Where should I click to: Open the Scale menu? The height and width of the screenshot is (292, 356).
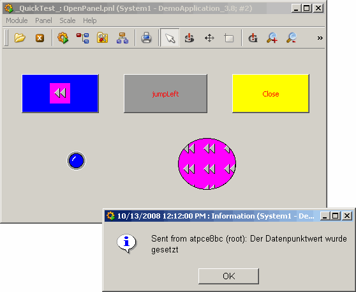(x=68, y=20)
